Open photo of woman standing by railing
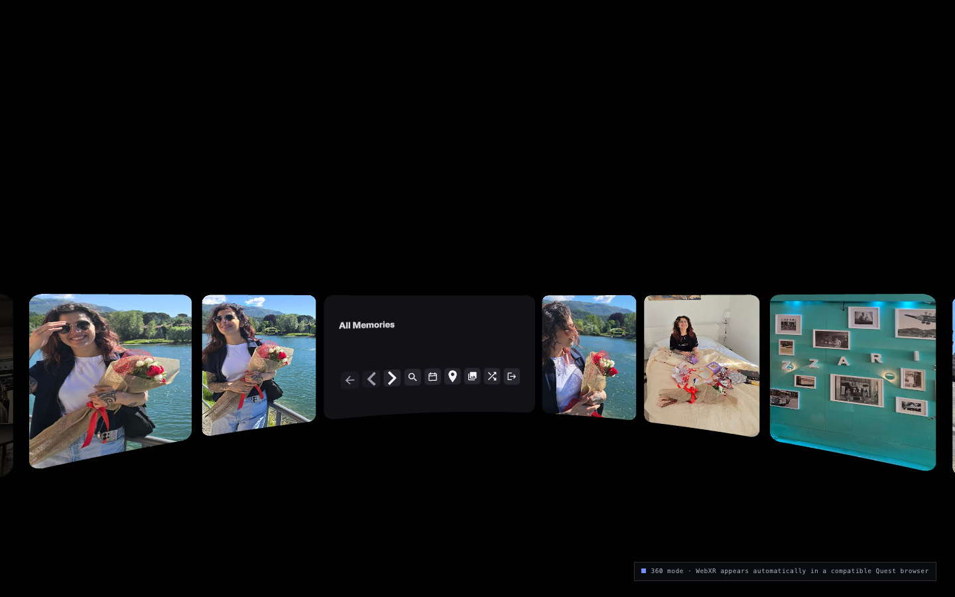This screenshot has width=955, height=597. coord(259,364)
